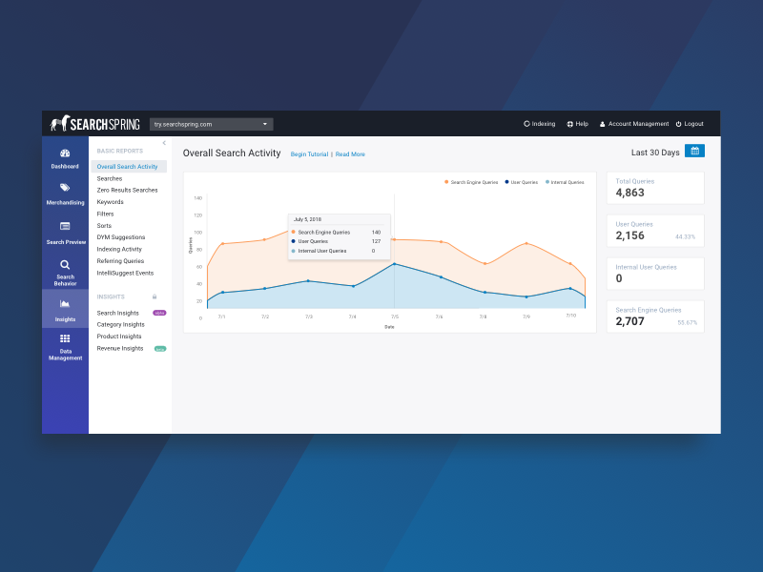This screenshot has width=763, height=572.
Task: Open the calendar date picker
Action: coord(694,151)
